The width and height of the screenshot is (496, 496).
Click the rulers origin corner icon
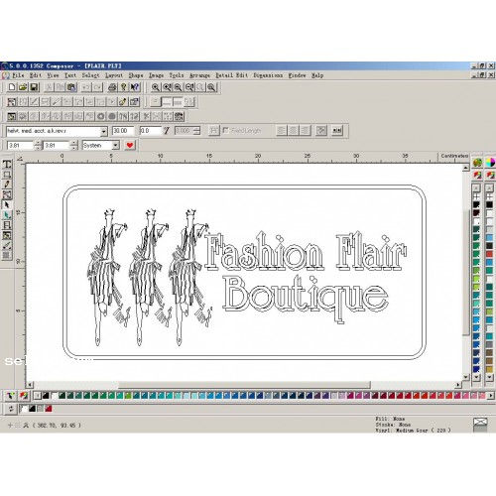[x=21, y=159]
